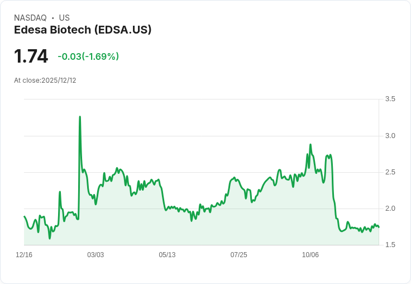411x284 pixels.
Task: Click the 3.0 y-axis price label
Action: 390,136
